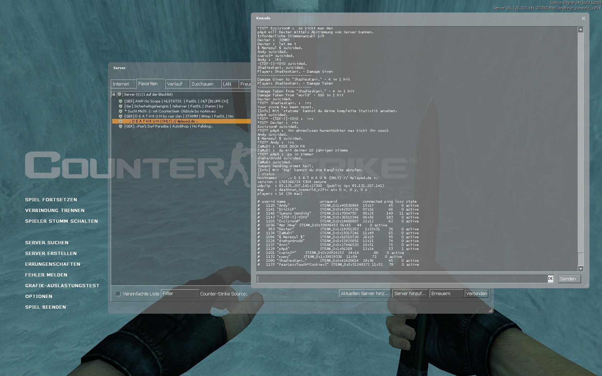Click shield icon beside AWP No Scope server
This screenshot has width=602, height=376.
[121, 101]
